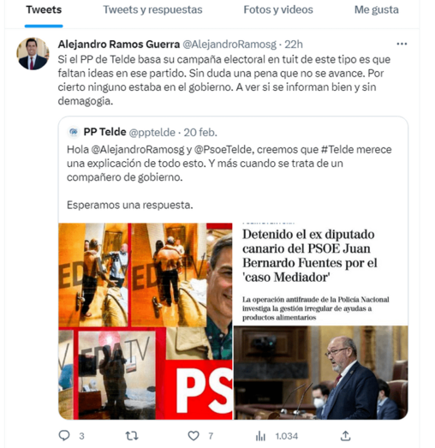Open the @PsoeTelde mention in the quoted tweet

223,149
